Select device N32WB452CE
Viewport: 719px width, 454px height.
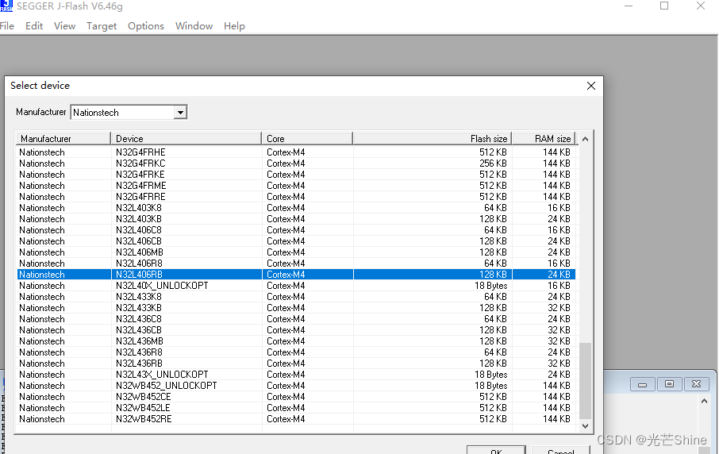click(296, 397)
